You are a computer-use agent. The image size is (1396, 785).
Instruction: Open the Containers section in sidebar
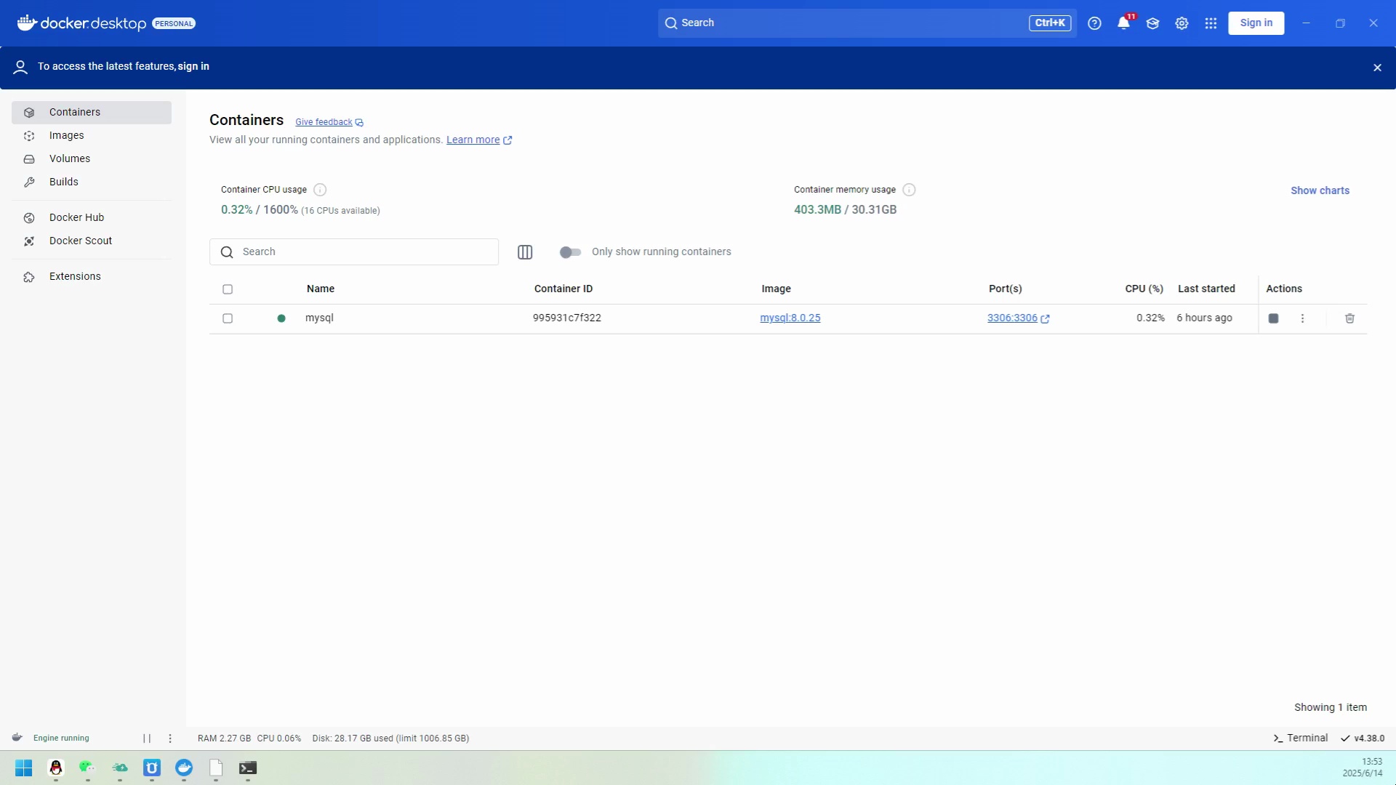[x=74, y=112]
